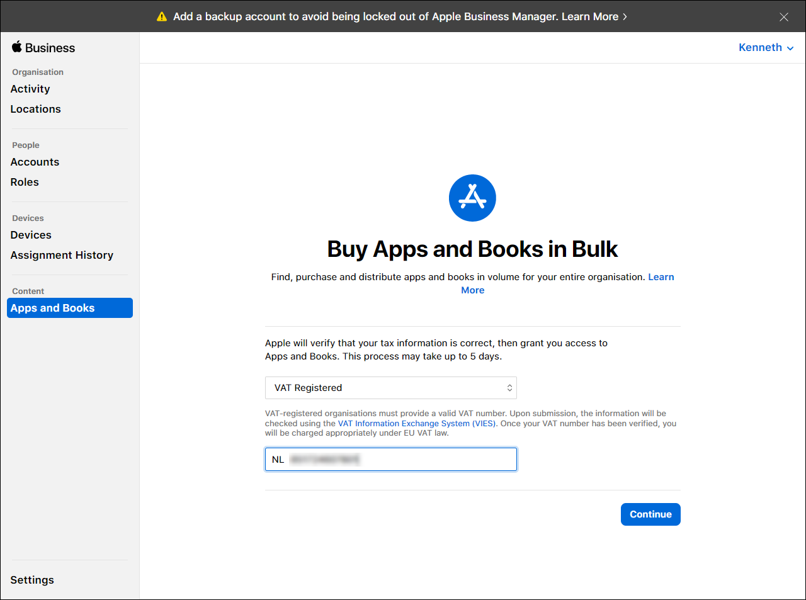Open the Roles page

pyautogui.click(x=25, y=183)
